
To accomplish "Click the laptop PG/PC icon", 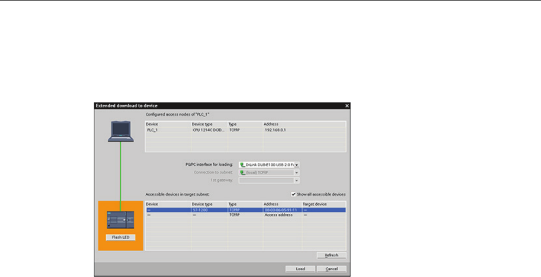I will point(121,131).
